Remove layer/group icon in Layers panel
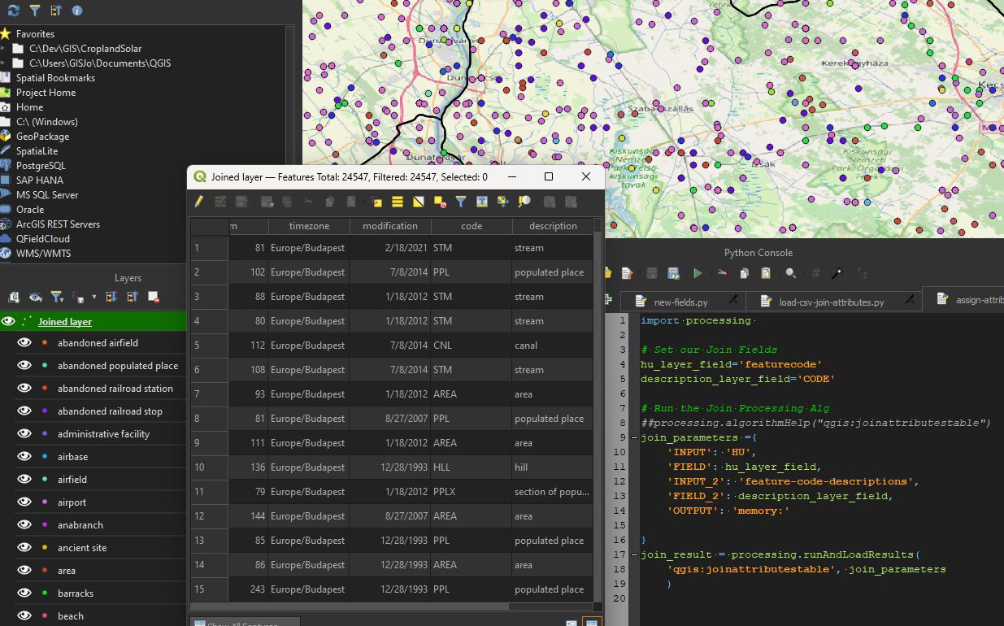This screenshot has width=1004, height=626. (x=153, y=298)
